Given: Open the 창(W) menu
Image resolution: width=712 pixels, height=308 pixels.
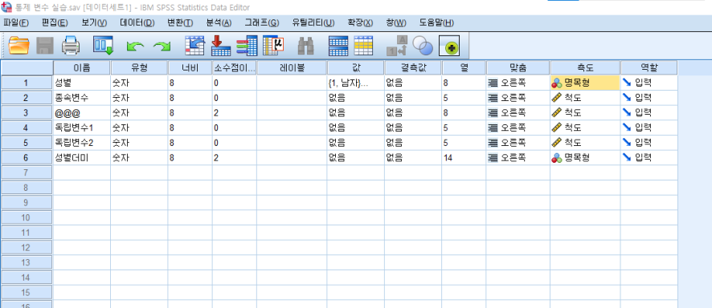Looking at the screenshot, I should [x=396, y=22].
